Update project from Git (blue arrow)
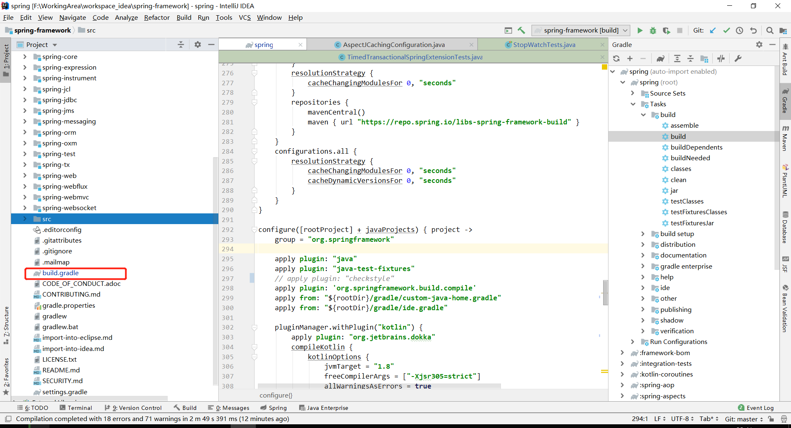Screen dimensions: 791x428 pyautogui.click(x=713, y=30)
